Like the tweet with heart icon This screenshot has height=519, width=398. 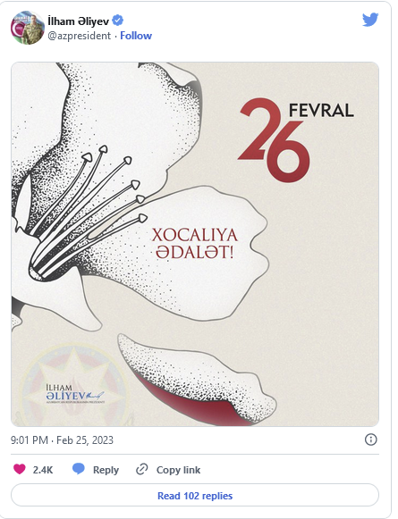tap(20, 469)
